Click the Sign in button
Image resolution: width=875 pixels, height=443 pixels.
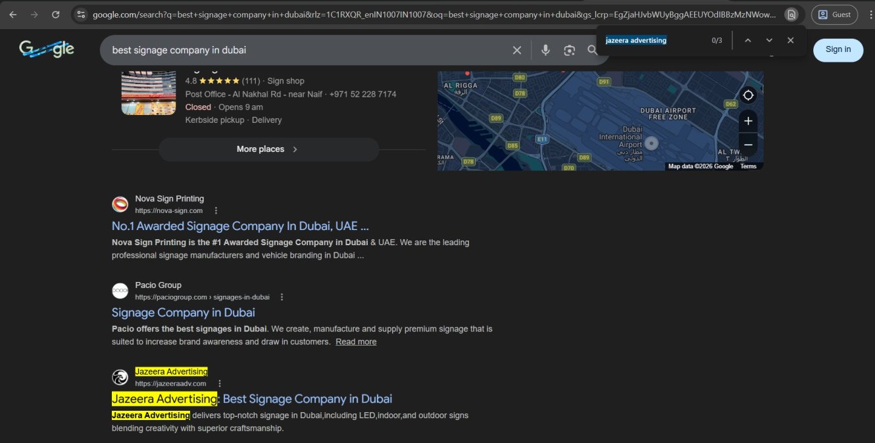pyautogui.click(x=838, y=49)
